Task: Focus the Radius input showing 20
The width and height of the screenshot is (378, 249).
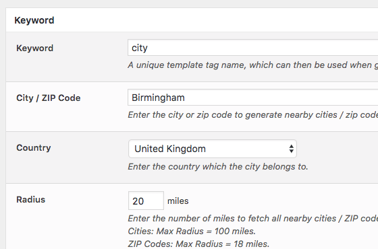Action: 146,201
